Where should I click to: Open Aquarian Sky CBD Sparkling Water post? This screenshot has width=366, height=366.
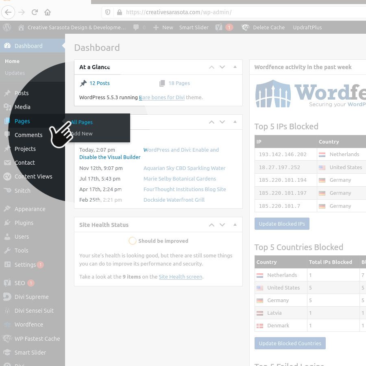(184, 168)
